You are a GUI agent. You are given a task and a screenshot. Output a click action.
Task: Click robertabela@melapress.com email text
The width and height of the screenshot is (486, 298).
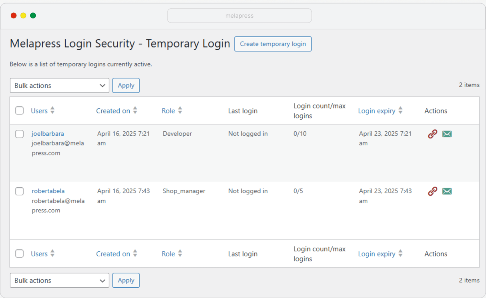tap(58, 205)
